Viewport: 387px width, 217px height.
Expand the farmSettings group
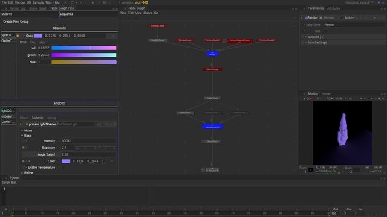click(x=305, y=43)
